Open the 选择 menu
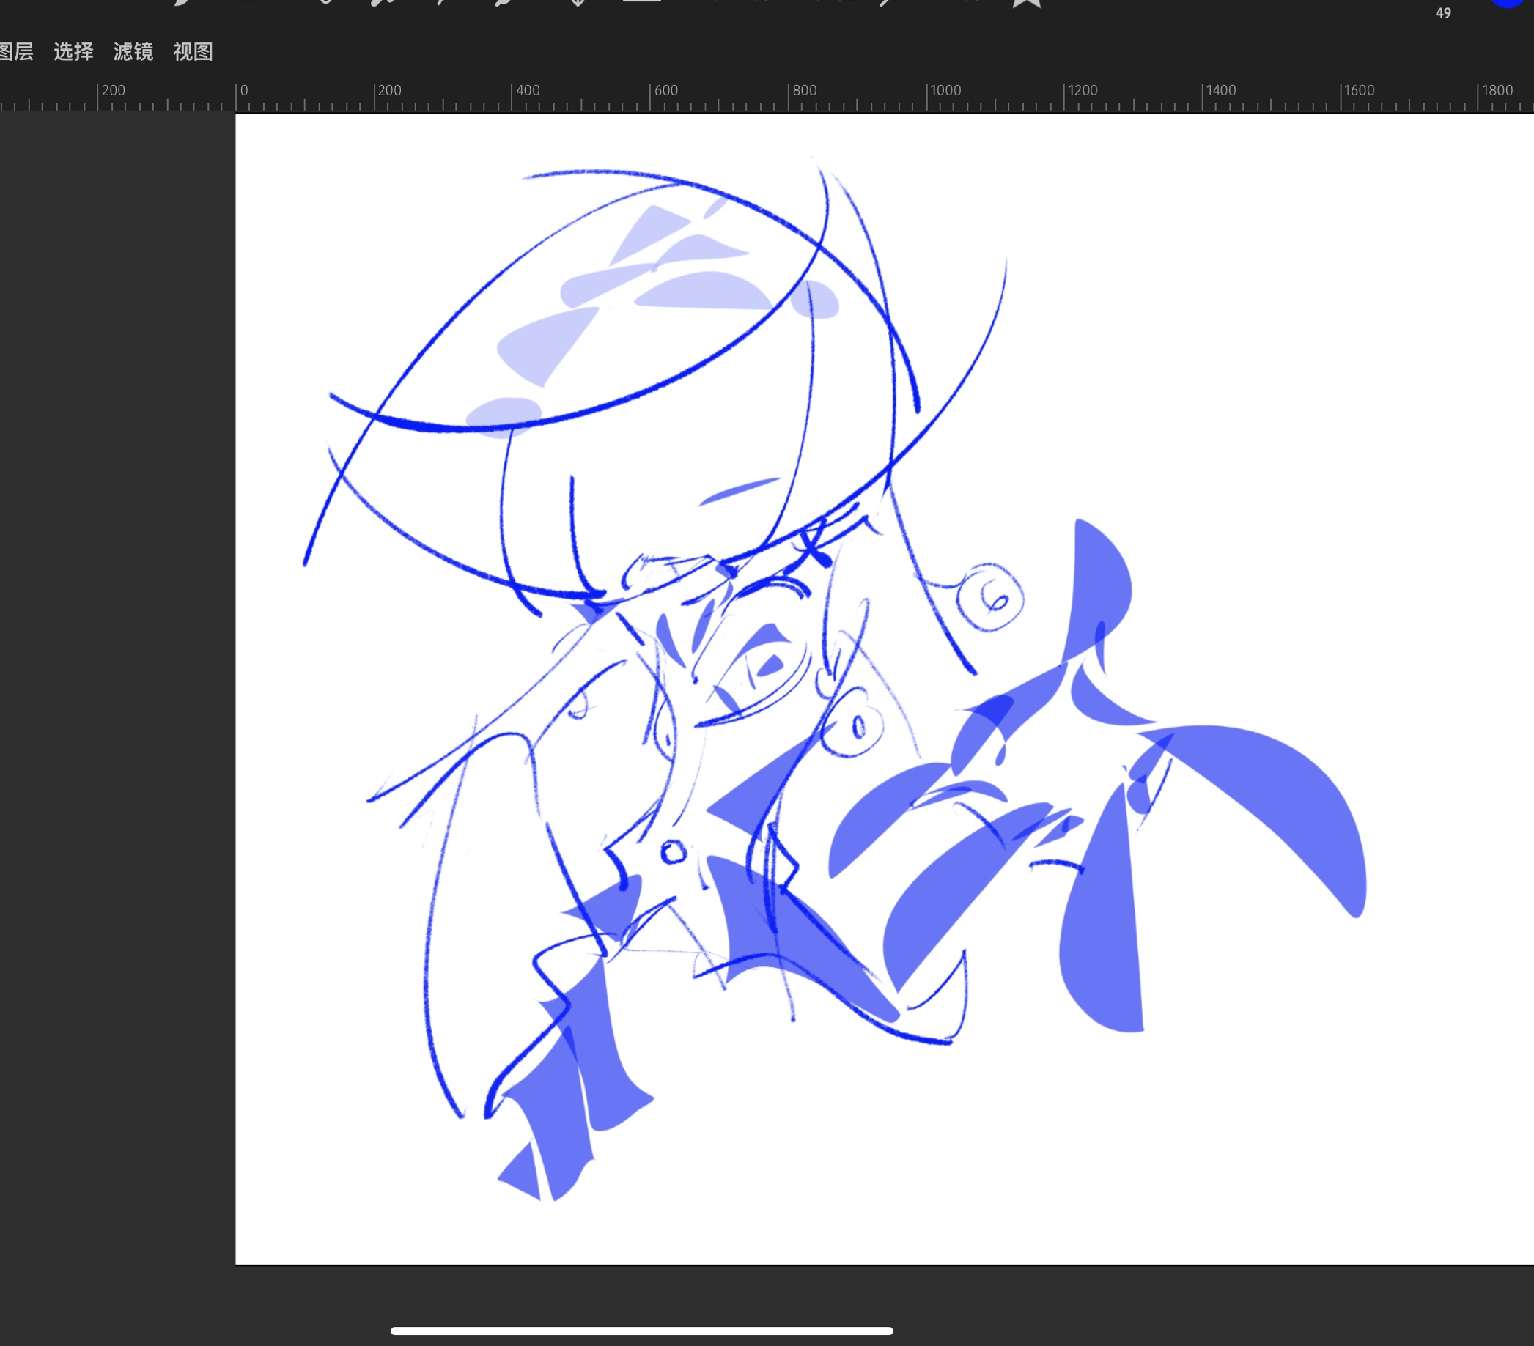The image size is (1534, 1346). click(73, 51)
